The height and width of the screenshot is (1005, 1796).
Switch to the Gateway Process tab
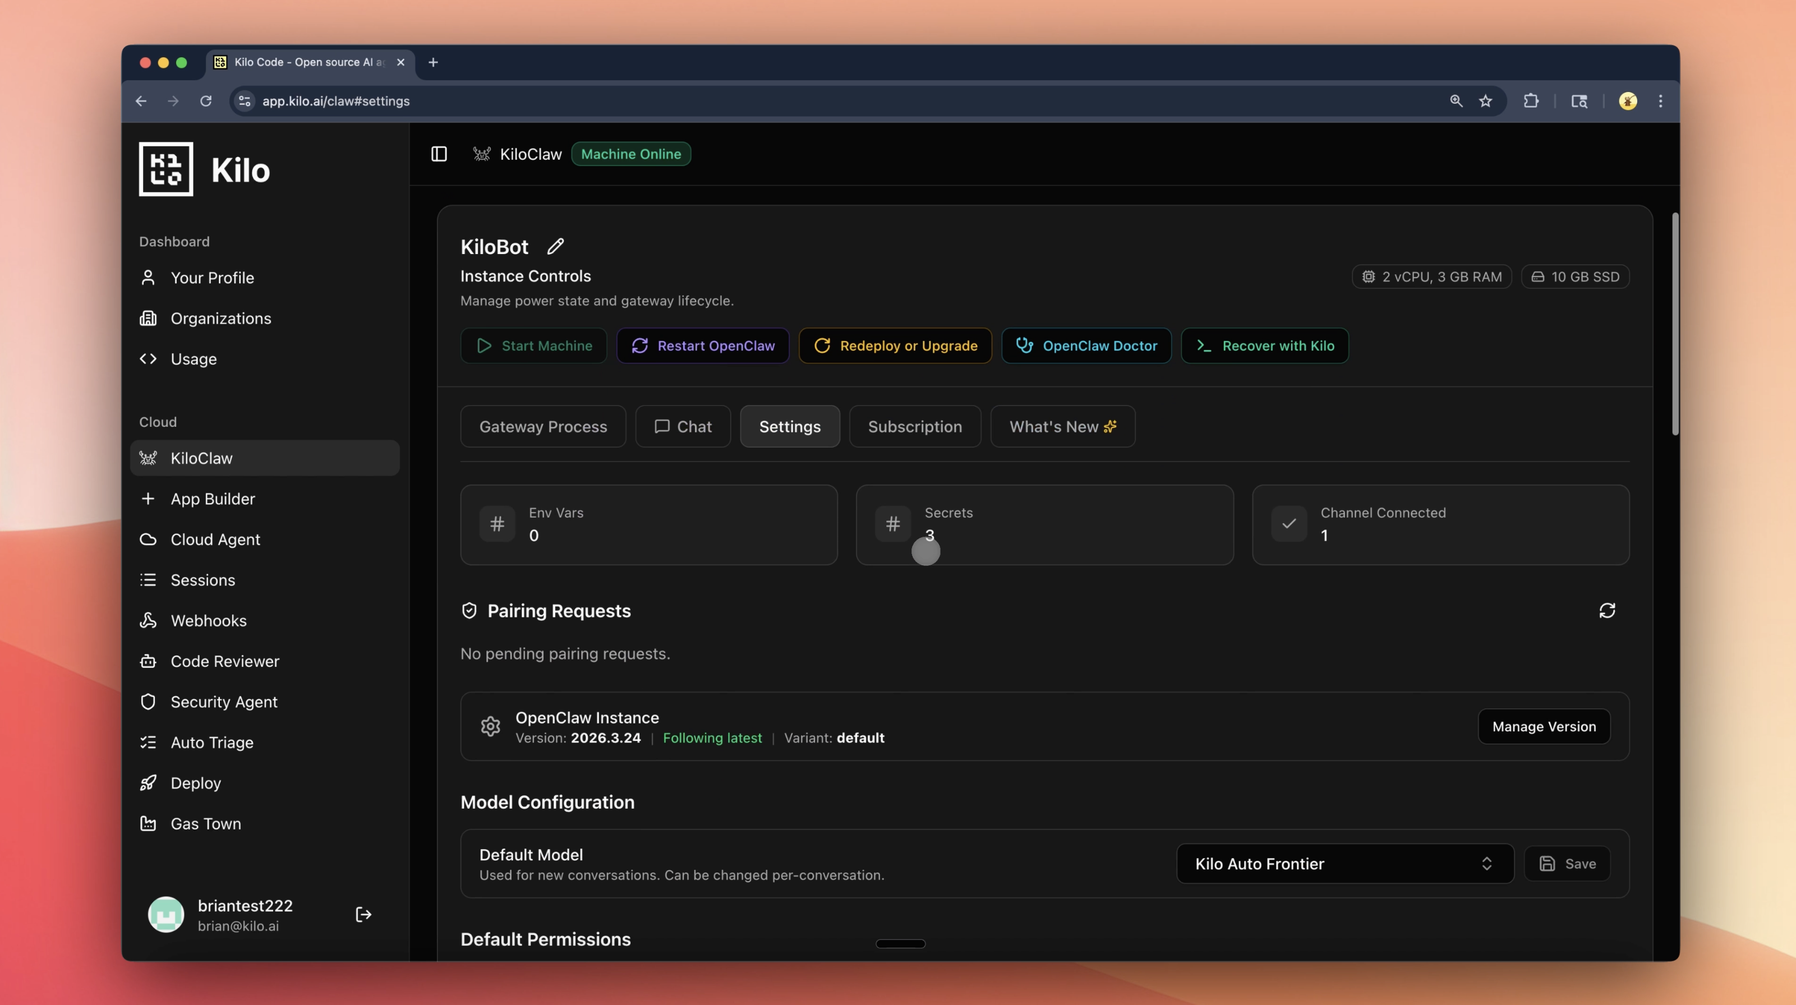point(542,427)
